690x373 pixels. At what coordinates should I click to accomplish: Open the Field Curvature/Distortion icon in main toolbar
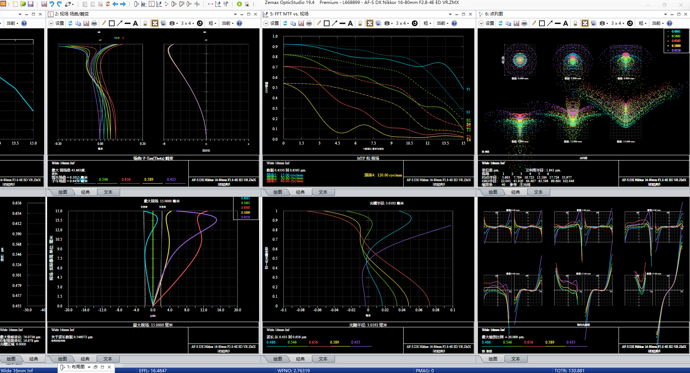[152, 4]
